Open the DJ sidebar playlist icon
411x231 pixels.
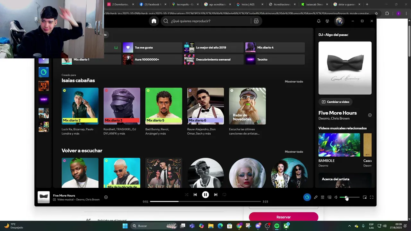(x=44, y=72)
